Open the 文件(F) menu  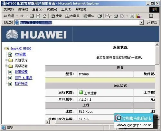tap(9, 9)
